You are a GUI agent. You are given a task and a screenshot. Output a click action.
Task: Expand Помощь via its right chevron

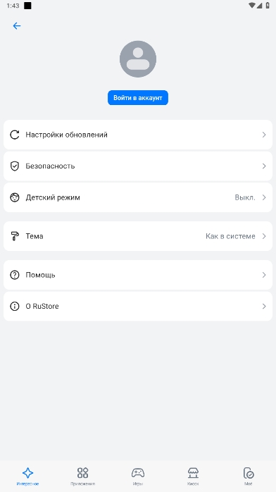click(x=264, y=275)
